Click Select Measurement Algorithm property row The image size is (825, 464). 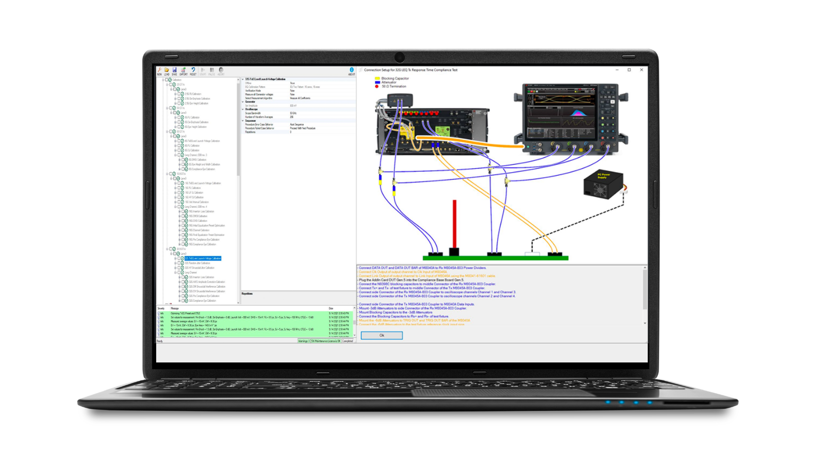coord(299,98)
